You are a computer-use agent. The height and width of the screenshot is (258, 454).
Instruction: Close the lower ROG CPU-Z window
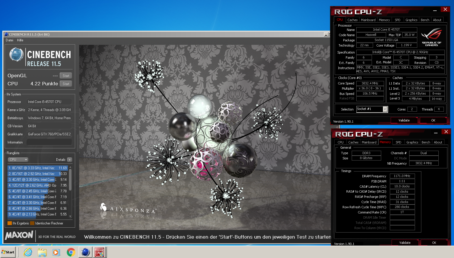[446, 132]
